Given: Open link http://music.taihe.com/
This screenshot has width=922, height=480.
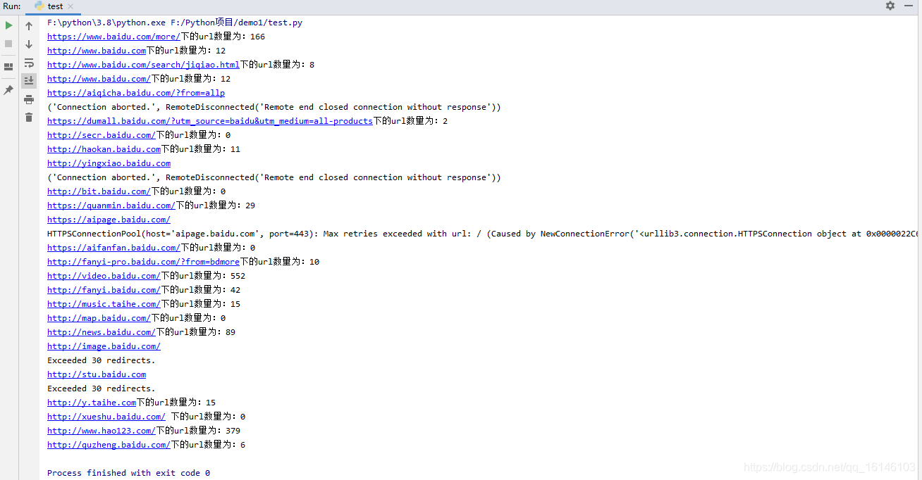Looking at the screenshot, I should click(x=104, y=304).
